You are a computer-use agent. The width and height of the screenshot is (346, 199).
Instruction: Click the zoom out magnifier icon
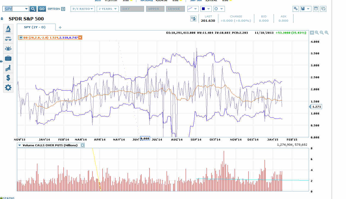322,33
